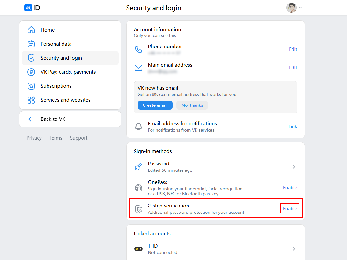Click the Create email button
The height and width of the screenshot is (260, 347).
point(155,105)
